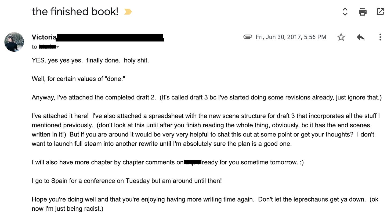Expand all messages using the chevrons icon
Image resolution: width=391 pixels, height=219 pixels.
(x=345, y=12)
